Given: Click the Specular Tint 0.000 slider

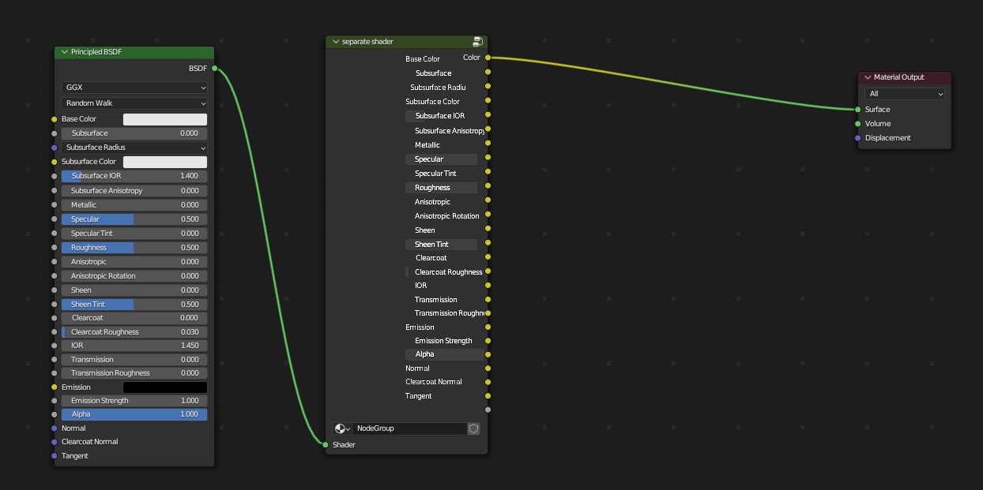Looking at the screenshot, I should 134,234.
